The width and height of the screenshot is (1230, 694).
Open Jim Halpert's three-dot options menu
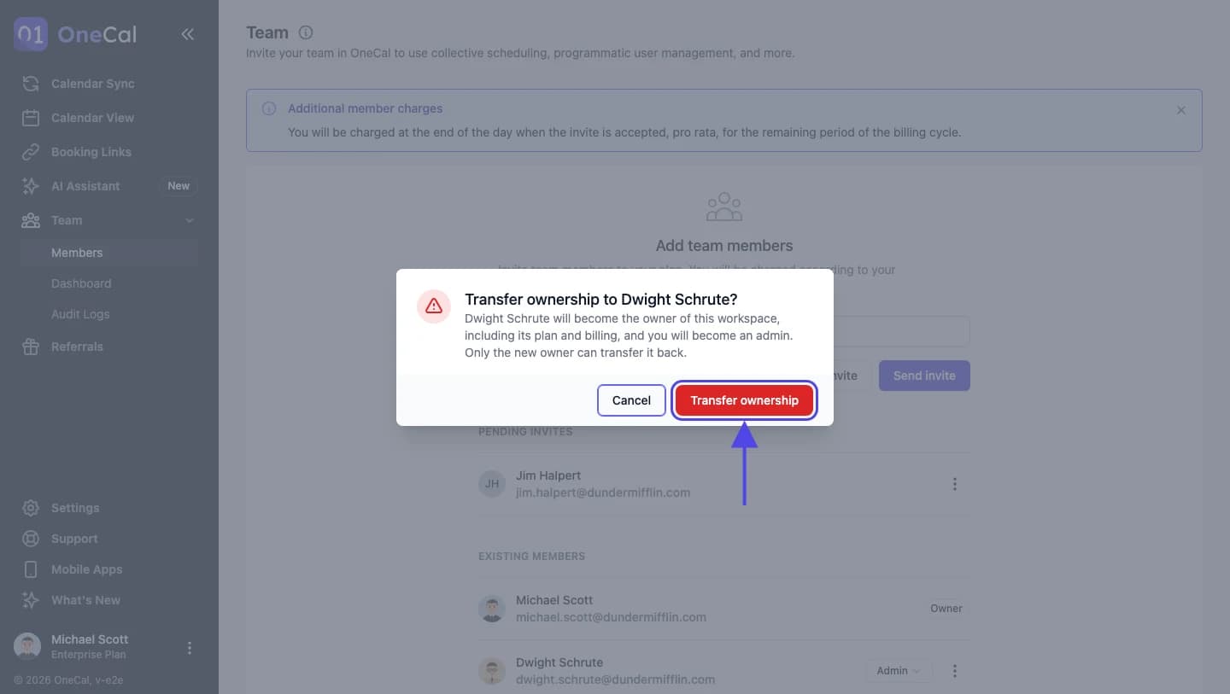pos(955,484)
